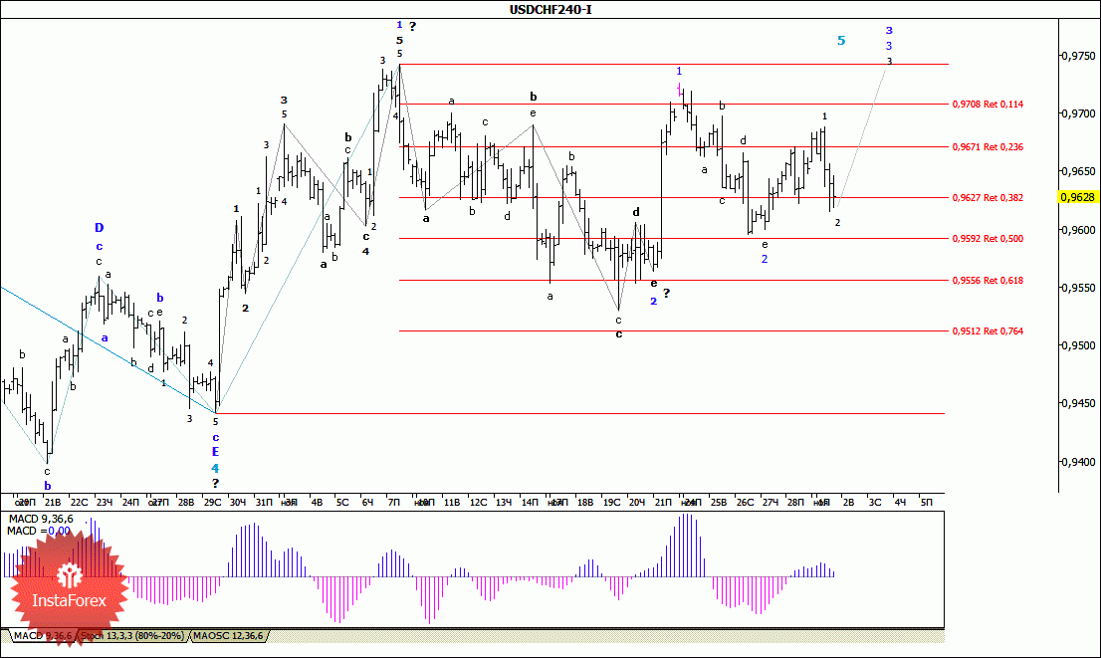The width and height of the screenshot is (1101, 658).
Task: Click the 0,9600 price axis label
Action: (x=1078, y=230)
